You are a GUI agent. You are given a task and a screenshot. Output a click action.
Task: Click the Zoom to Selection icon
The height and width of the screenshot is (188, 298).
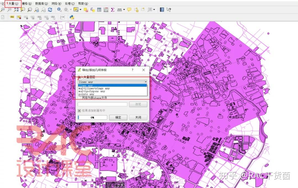23,10
